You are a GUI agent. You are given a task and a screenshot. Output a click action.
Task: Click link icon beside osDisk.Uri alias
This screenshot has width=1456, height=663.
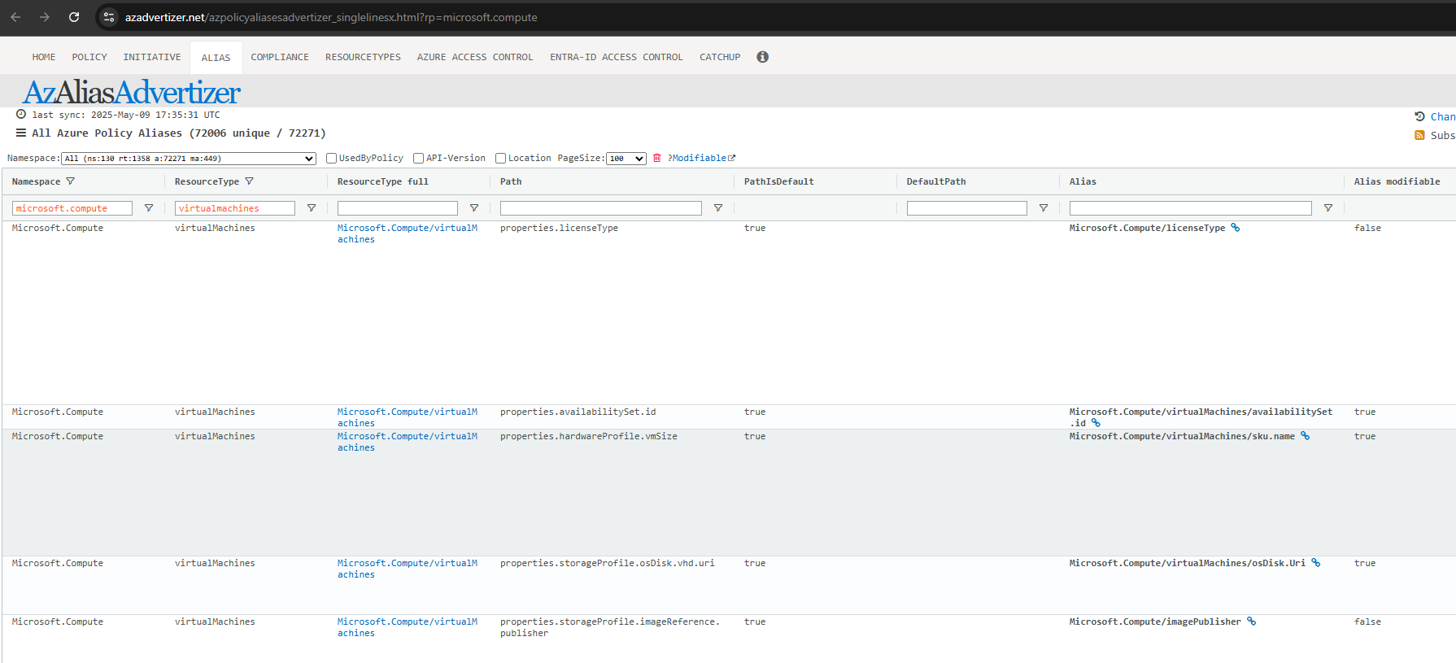point(1315,563)
